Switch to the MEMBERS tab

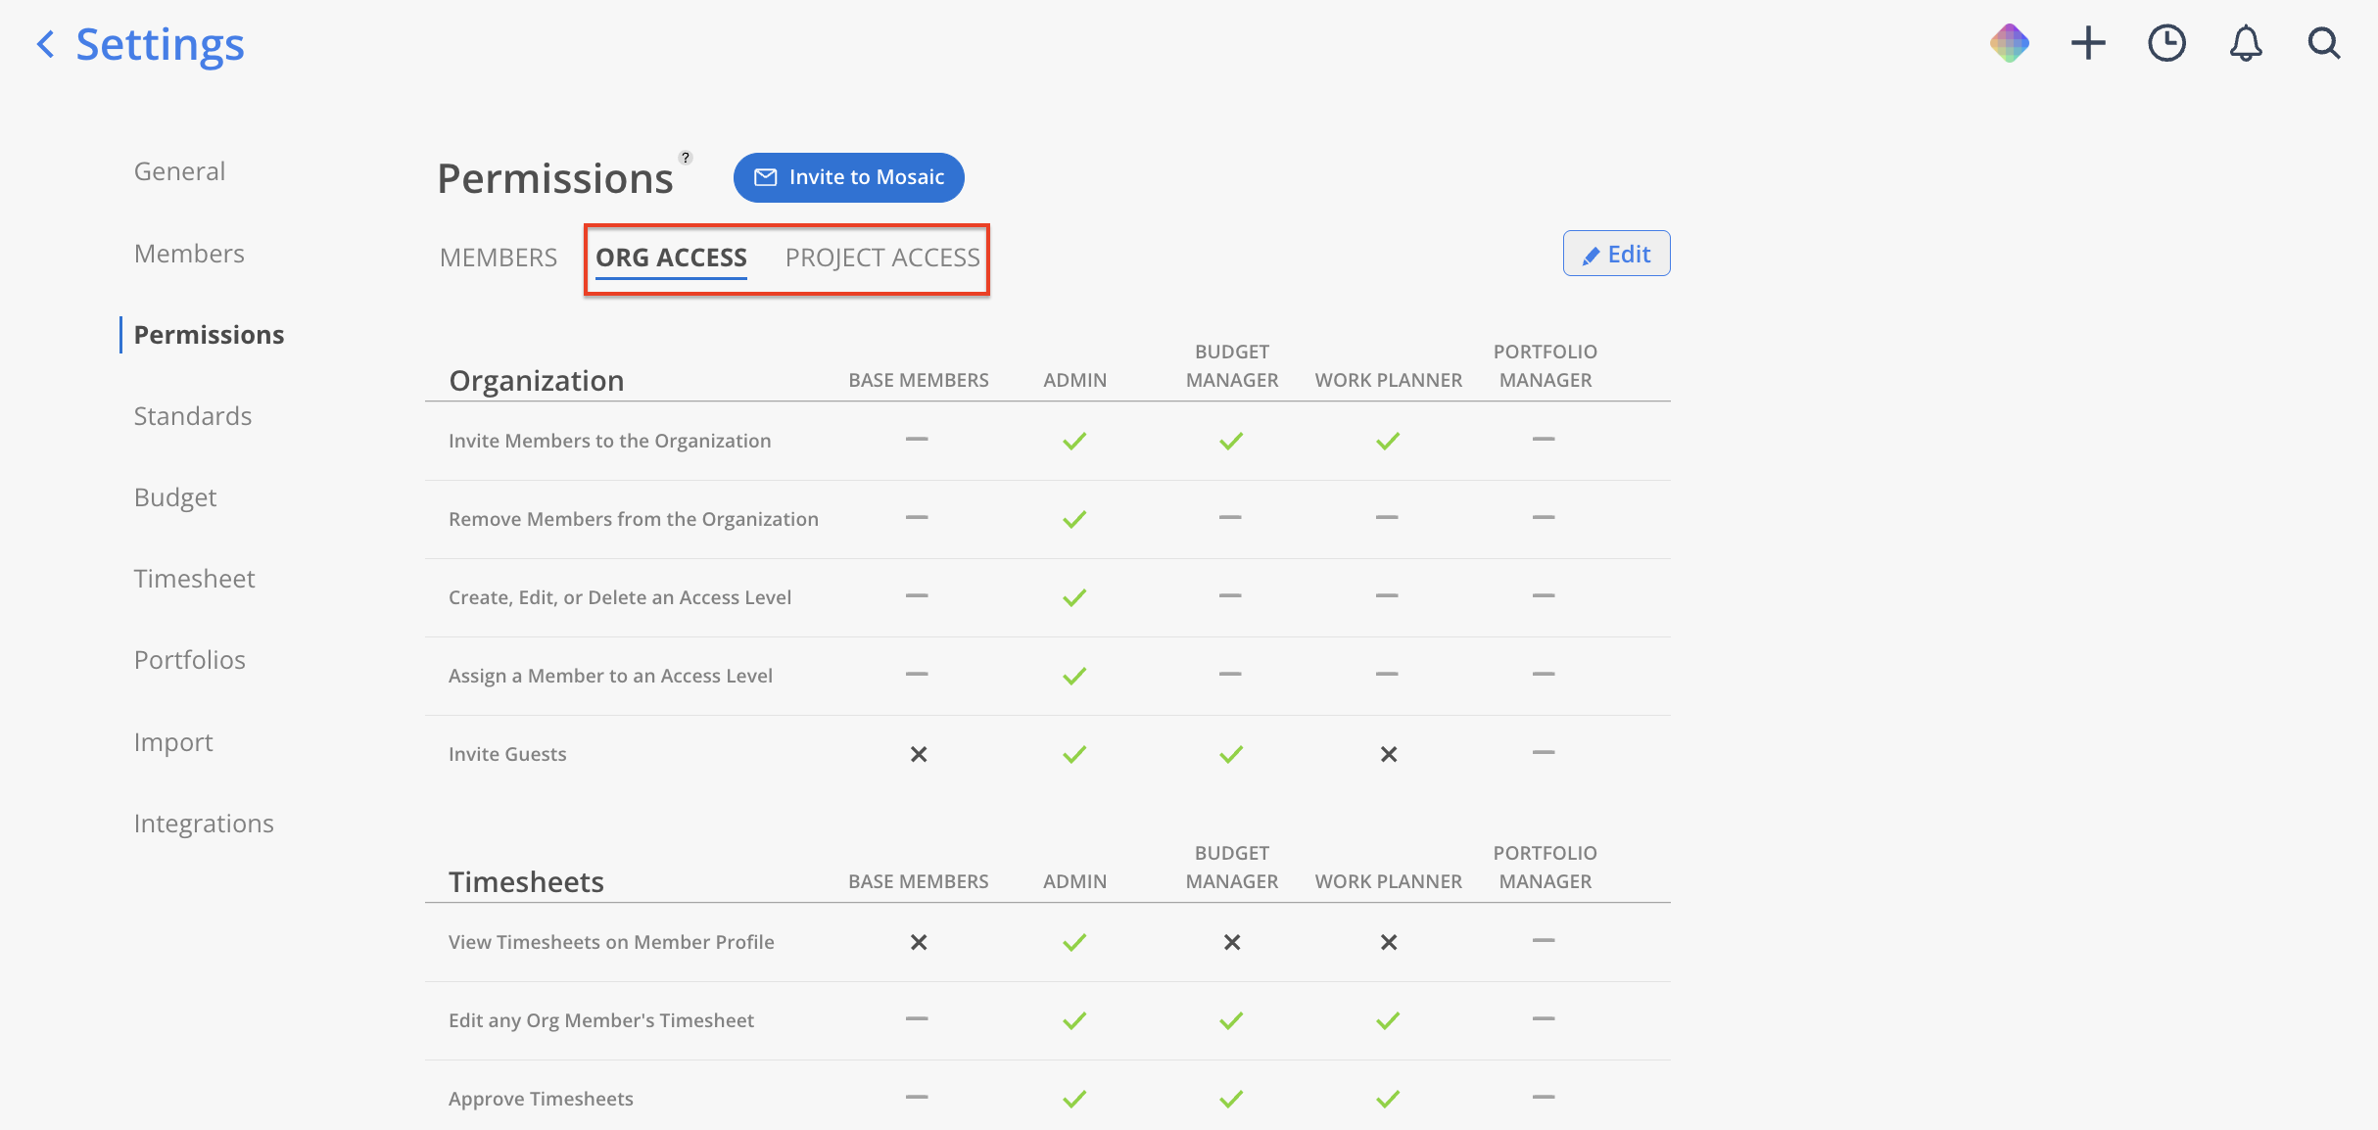click(x=499, y=258)
